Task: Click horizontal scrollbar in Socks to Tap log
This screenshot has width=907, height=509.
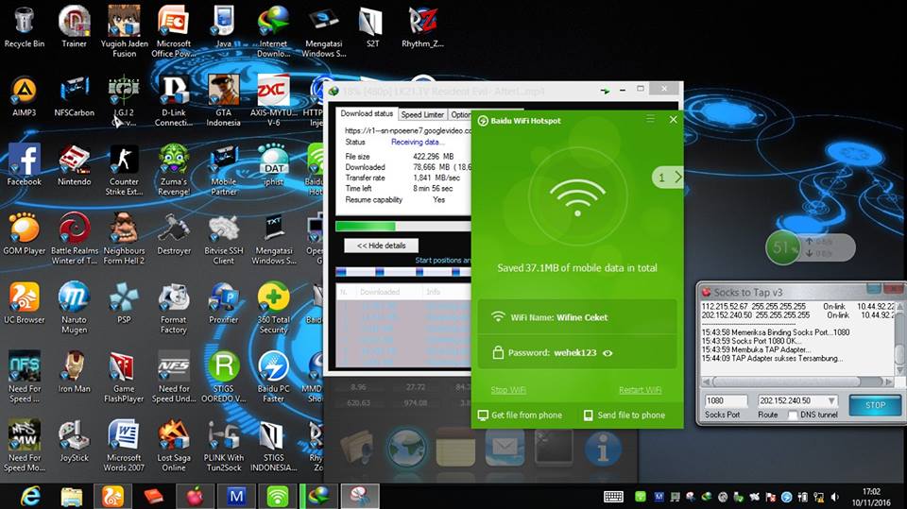Action: tap(796, 382)
